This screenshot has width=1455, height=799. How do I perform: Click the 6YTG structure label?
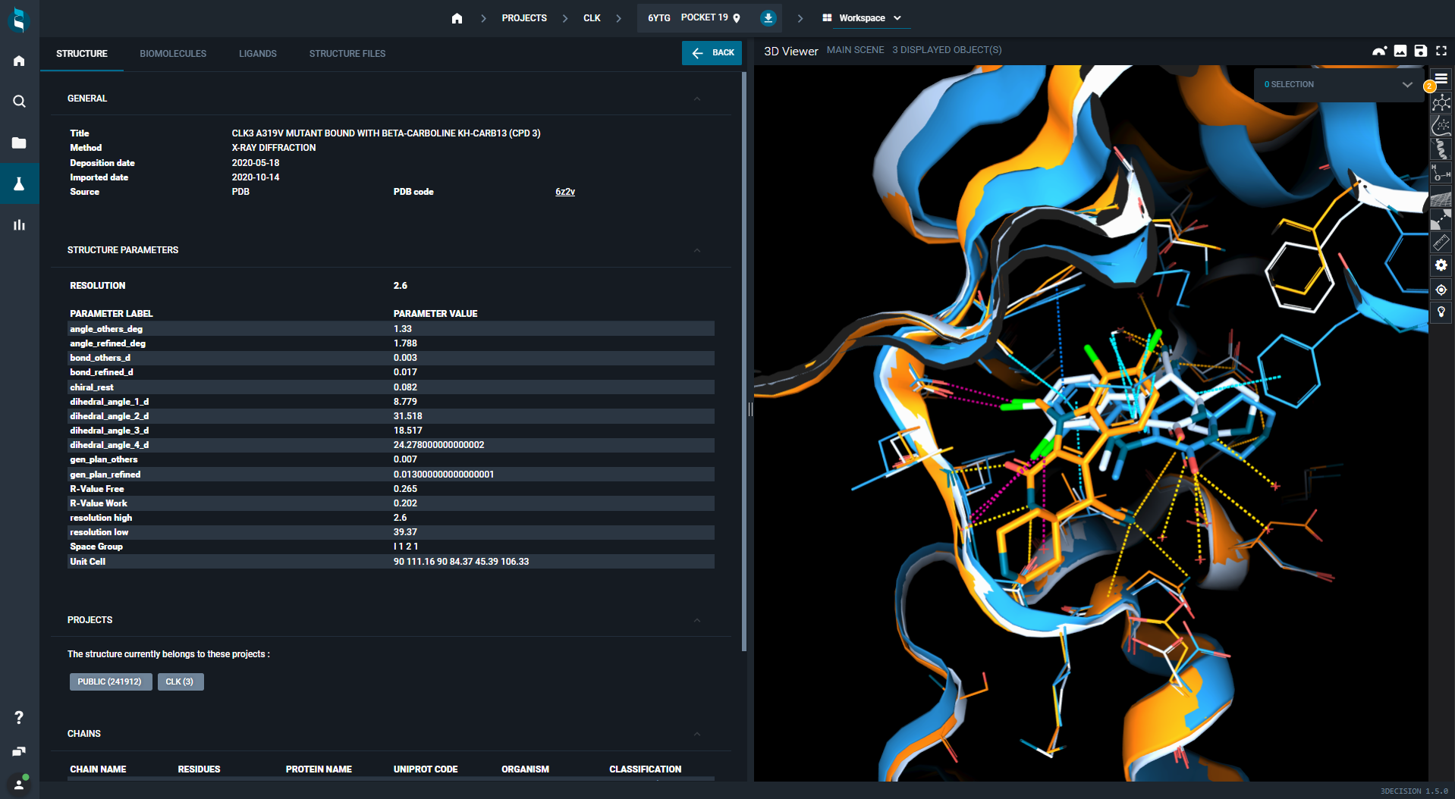[x=659, y=17]
